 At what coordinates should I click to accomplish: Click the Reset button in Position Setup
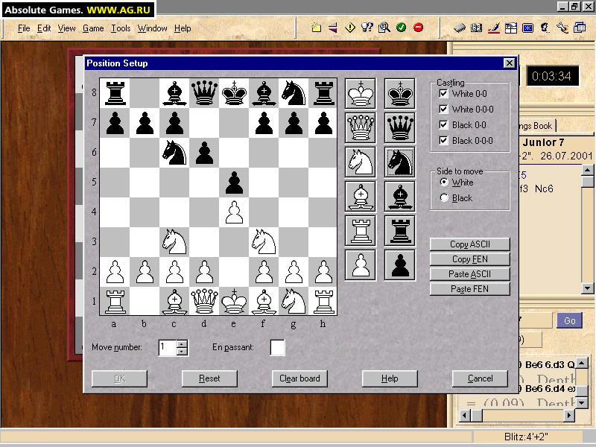[209, 378]
